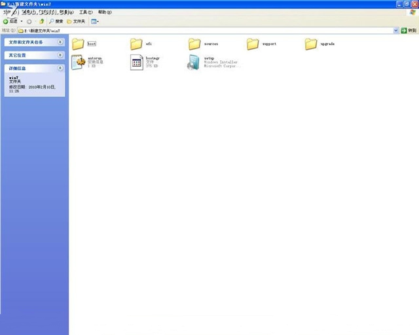Click the Go (转到) button
This screenshot has width=419, height=335.
[409, 31]
